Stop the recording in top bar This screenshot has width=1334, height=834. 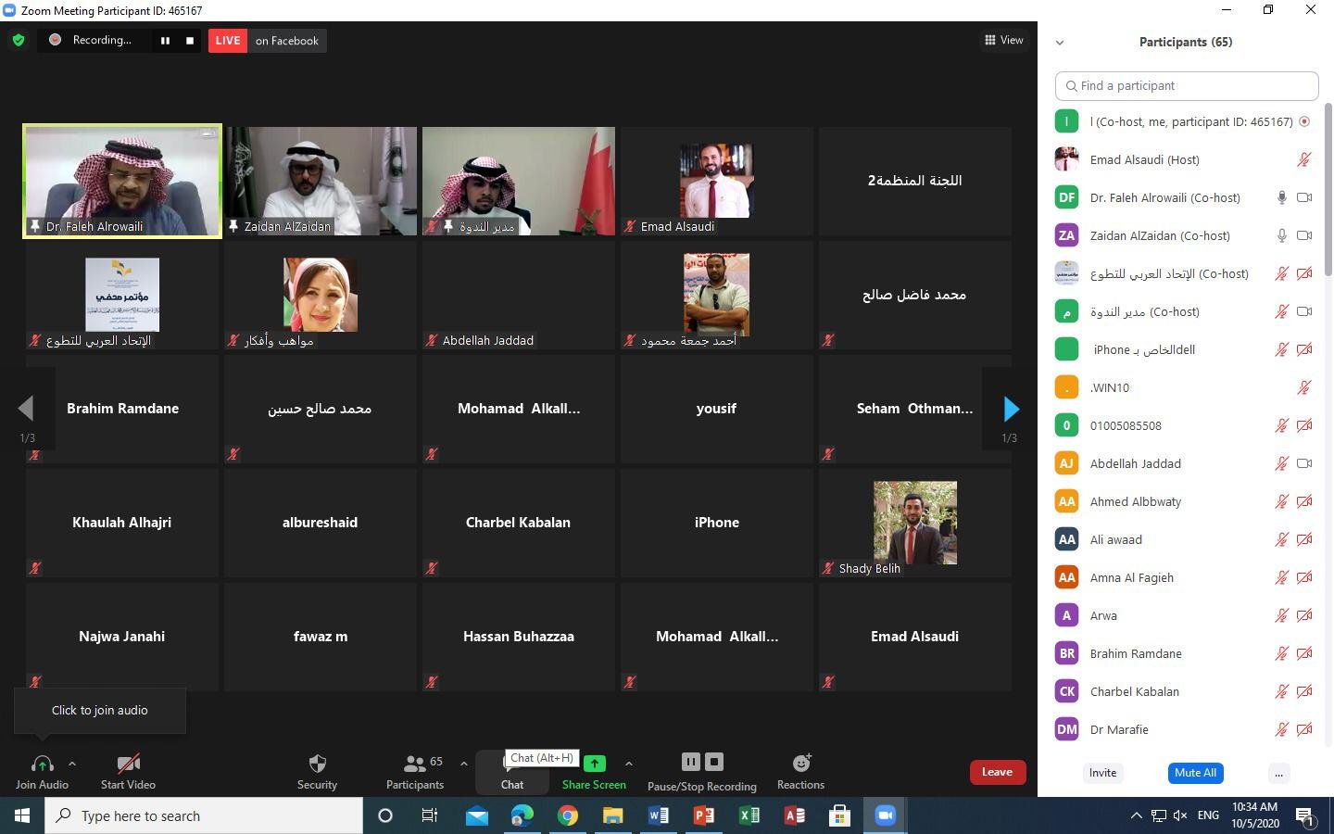[190, 41]
